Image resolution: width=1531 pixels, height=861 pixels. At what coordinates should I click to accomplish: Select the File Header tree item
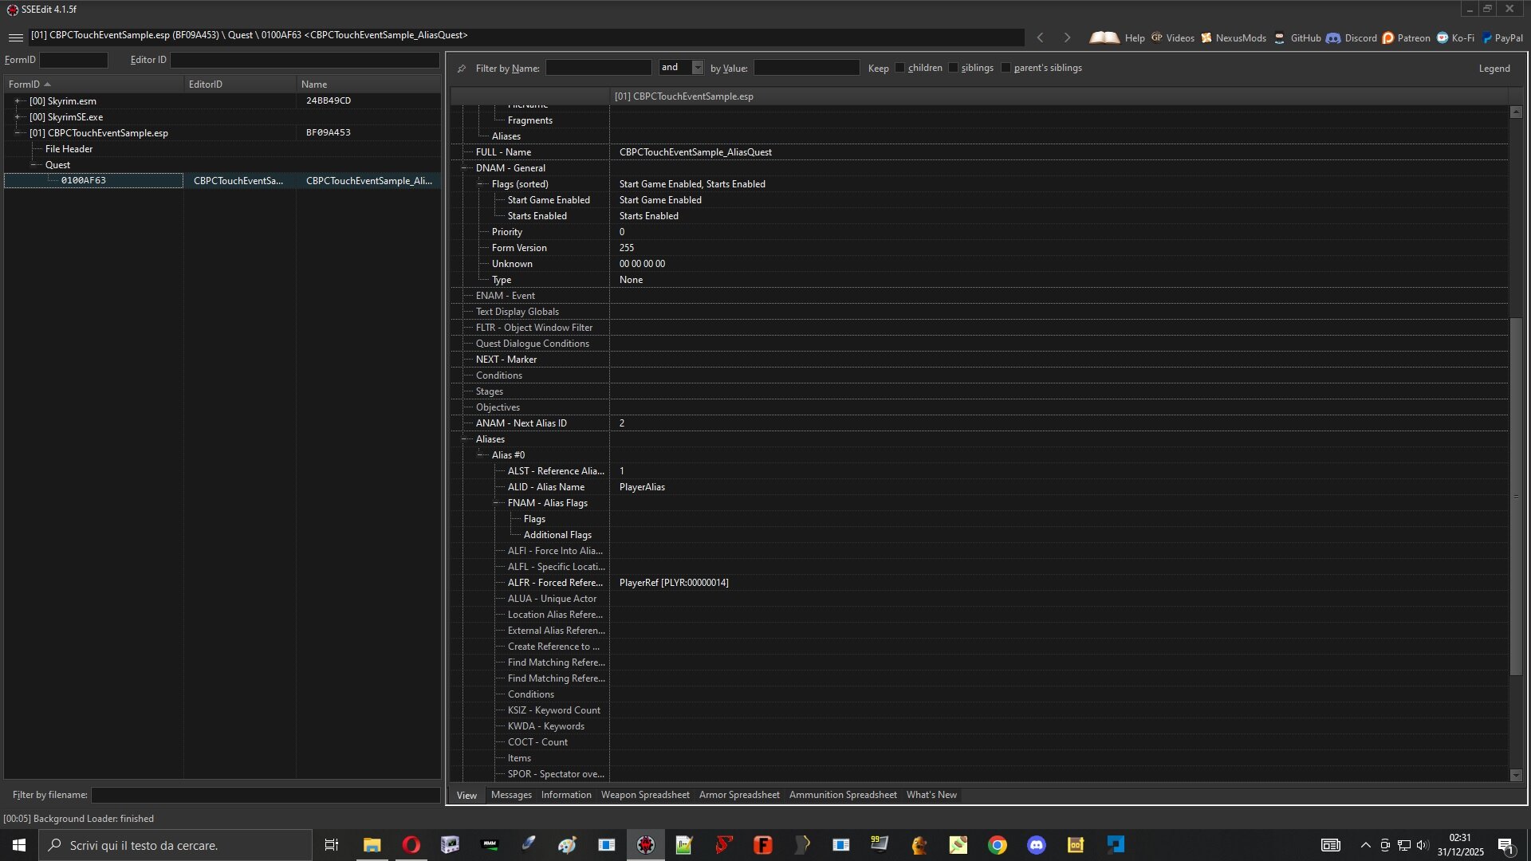click(69, 149)
